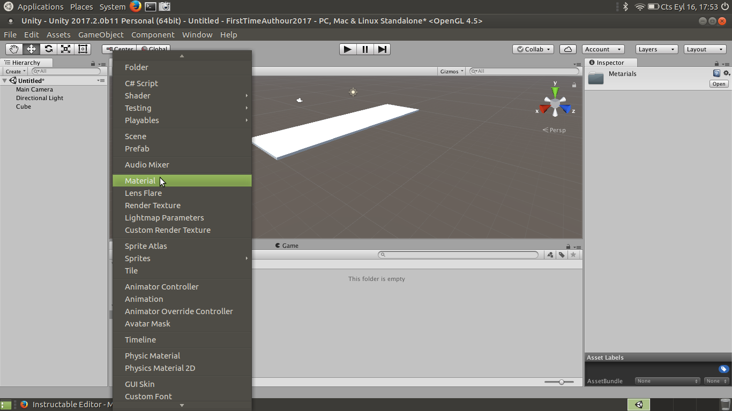Open the Untitled scene options menu
Image resolution: width=732 pixels, height=411 pixels.
coord(101,81)
